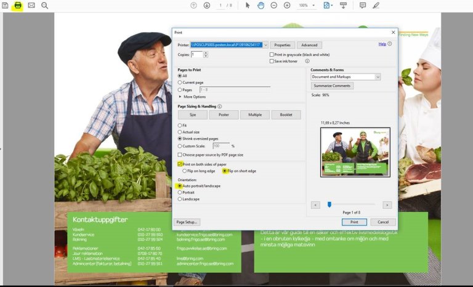Switch to Poster page sizing mode
473x287 pixels.
(224, 115)
